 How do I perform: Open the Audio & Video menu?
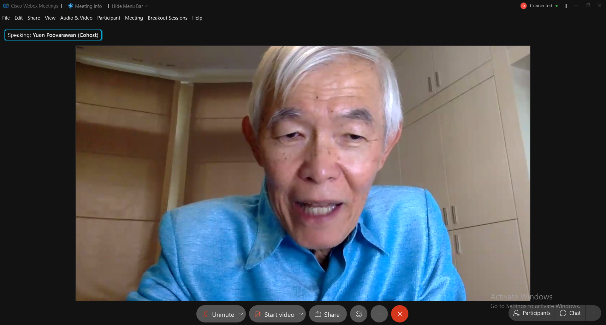(76, 18)
